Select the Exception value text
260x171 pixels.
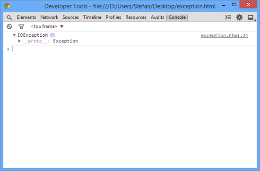coord(65,41)
